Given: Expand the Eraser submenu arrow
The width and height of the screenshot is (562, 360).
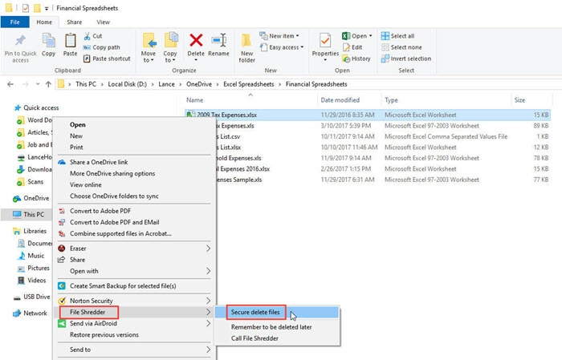Looking at the screenshot, I should [208, 249].
